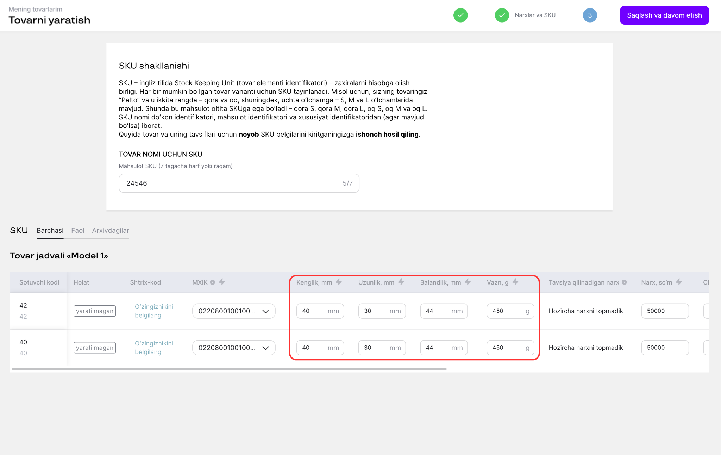Open Mening tovarlarim breadcrumb link
The width and height of the screenshot is (721, 455).
[35, 9]
